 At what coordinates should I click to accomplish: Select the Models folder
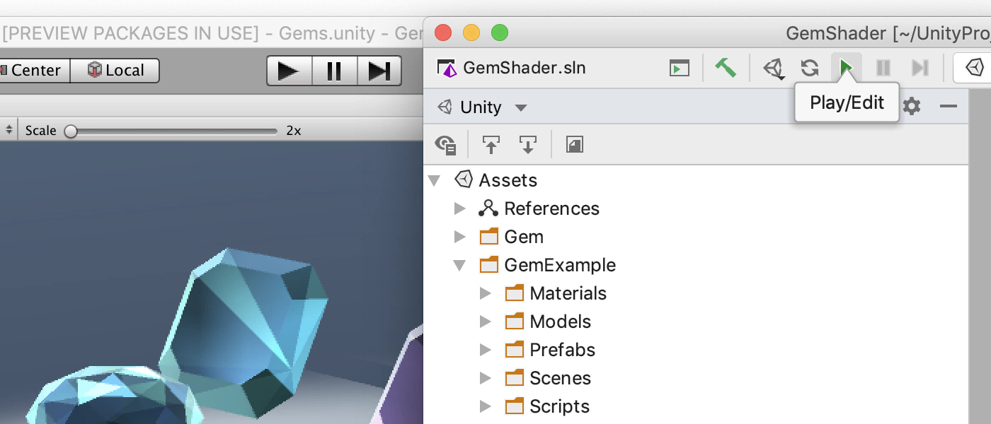(548, 322)
